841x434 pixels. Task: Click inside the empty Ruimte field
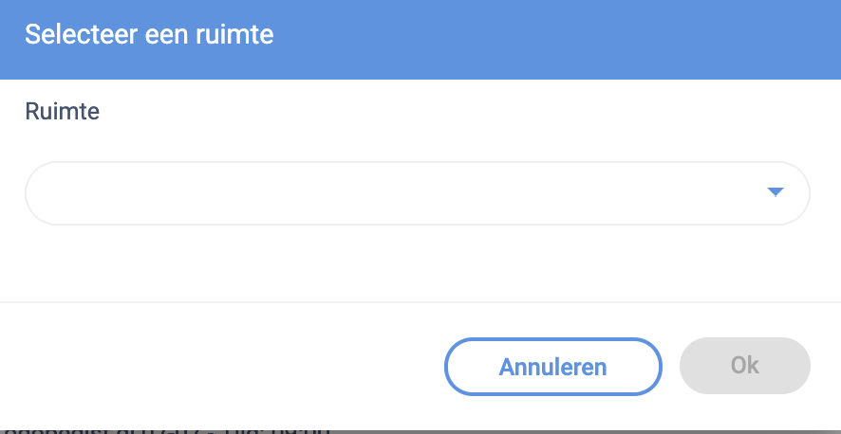point(380,193)
